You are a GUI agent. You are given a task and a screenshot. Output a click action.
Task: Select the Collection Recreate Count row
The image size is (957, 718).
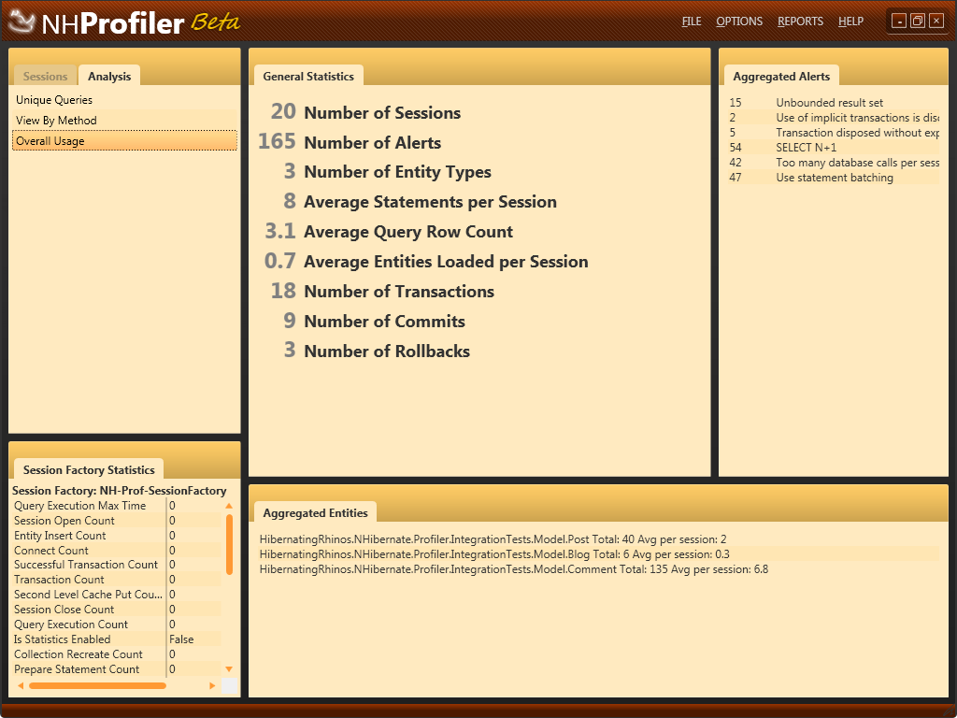(117, 653)
